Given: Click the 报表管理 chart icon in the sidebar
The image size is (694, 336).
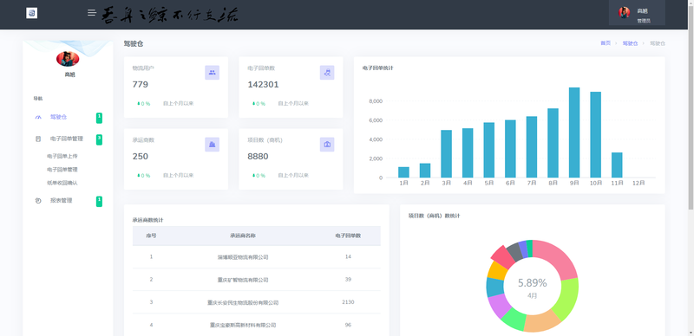Looking at the screenshot, I should pyautogui.click(x=38, y=201).
